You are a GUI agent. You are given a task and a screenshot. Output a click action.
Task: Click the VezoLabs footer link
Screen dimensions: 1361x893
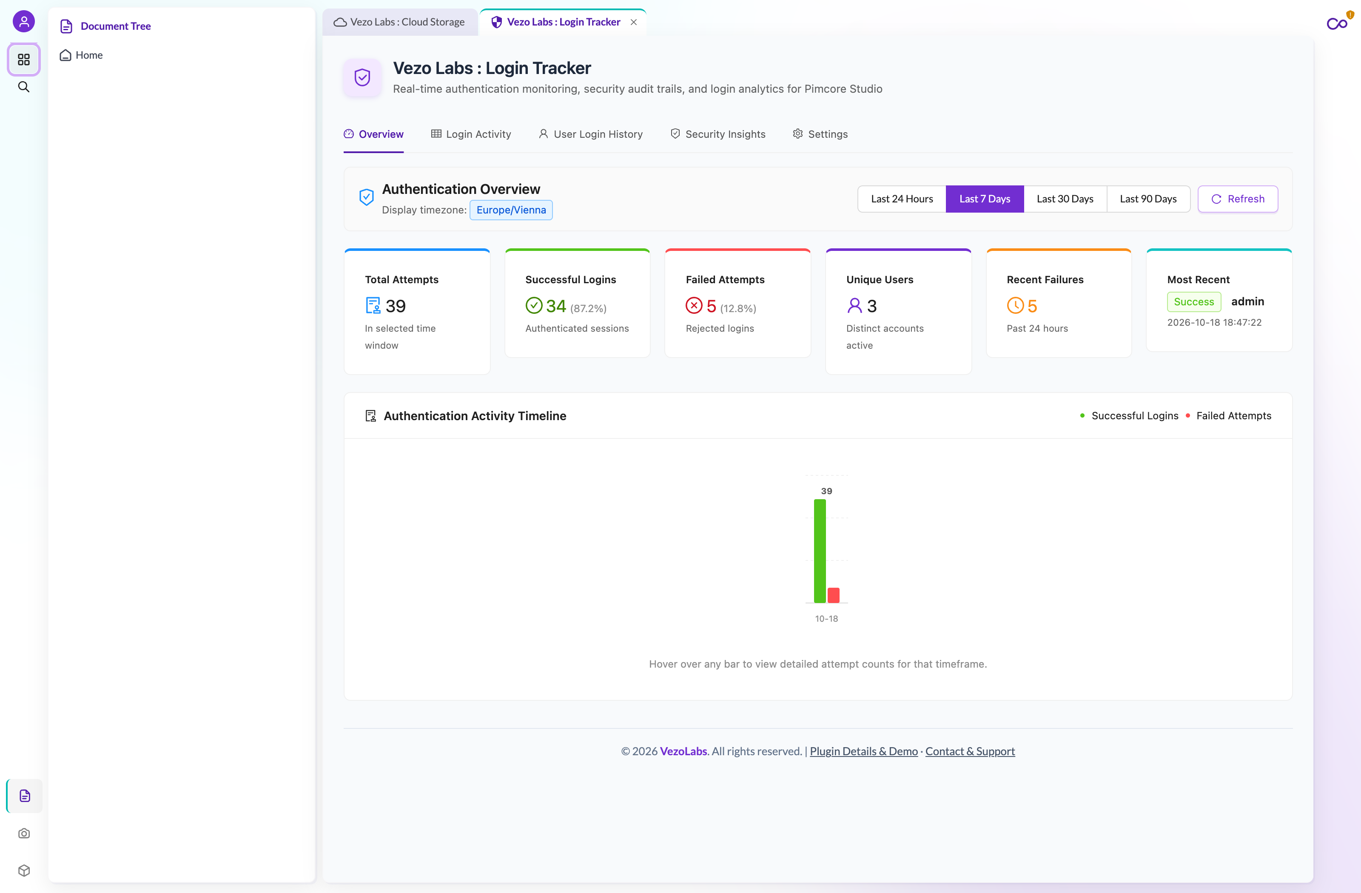[x=683, y=751]
